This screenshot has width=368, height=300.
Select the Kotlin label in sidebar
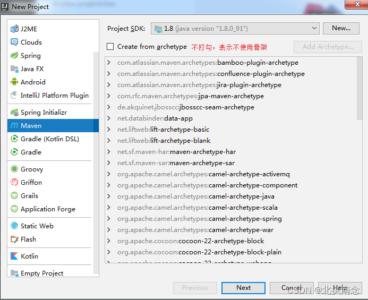tap(29, 256)
